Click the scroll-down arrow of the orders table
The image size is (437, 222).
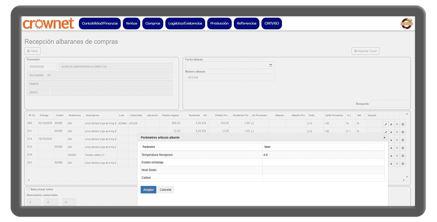407,177
